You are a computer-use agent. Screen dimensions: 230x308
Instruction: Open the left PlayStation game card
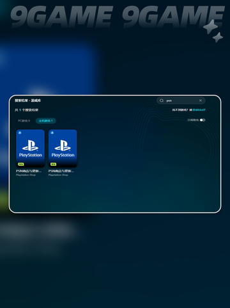[x=30, y=149]
